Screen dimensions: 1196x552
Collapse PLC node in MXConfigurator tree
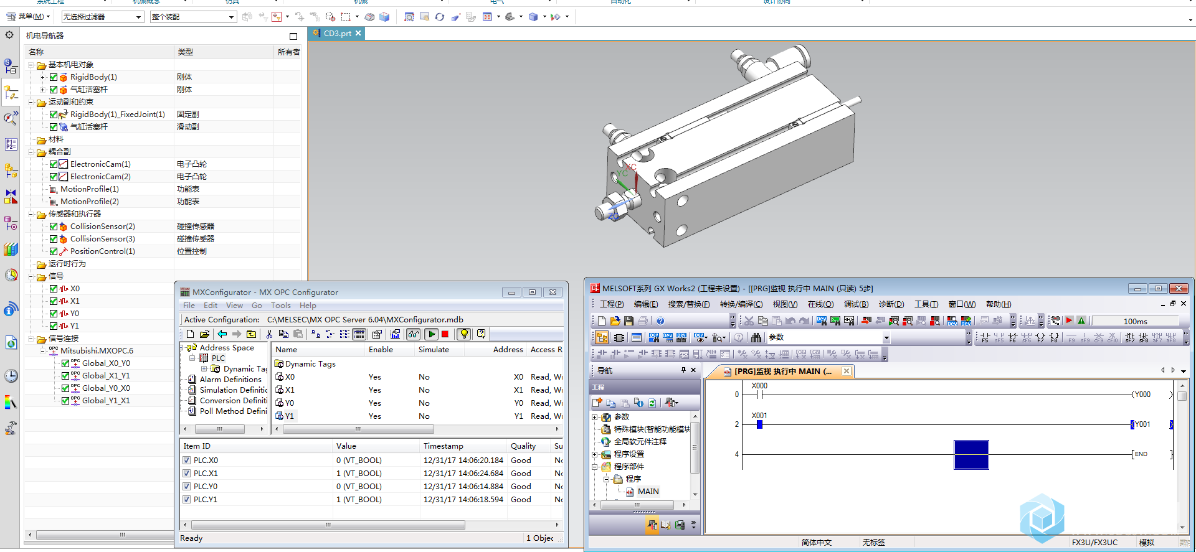click(x=192, y=358)
